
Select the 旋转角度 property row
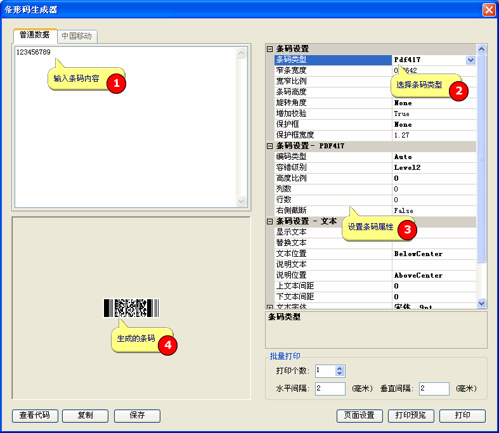333,103
